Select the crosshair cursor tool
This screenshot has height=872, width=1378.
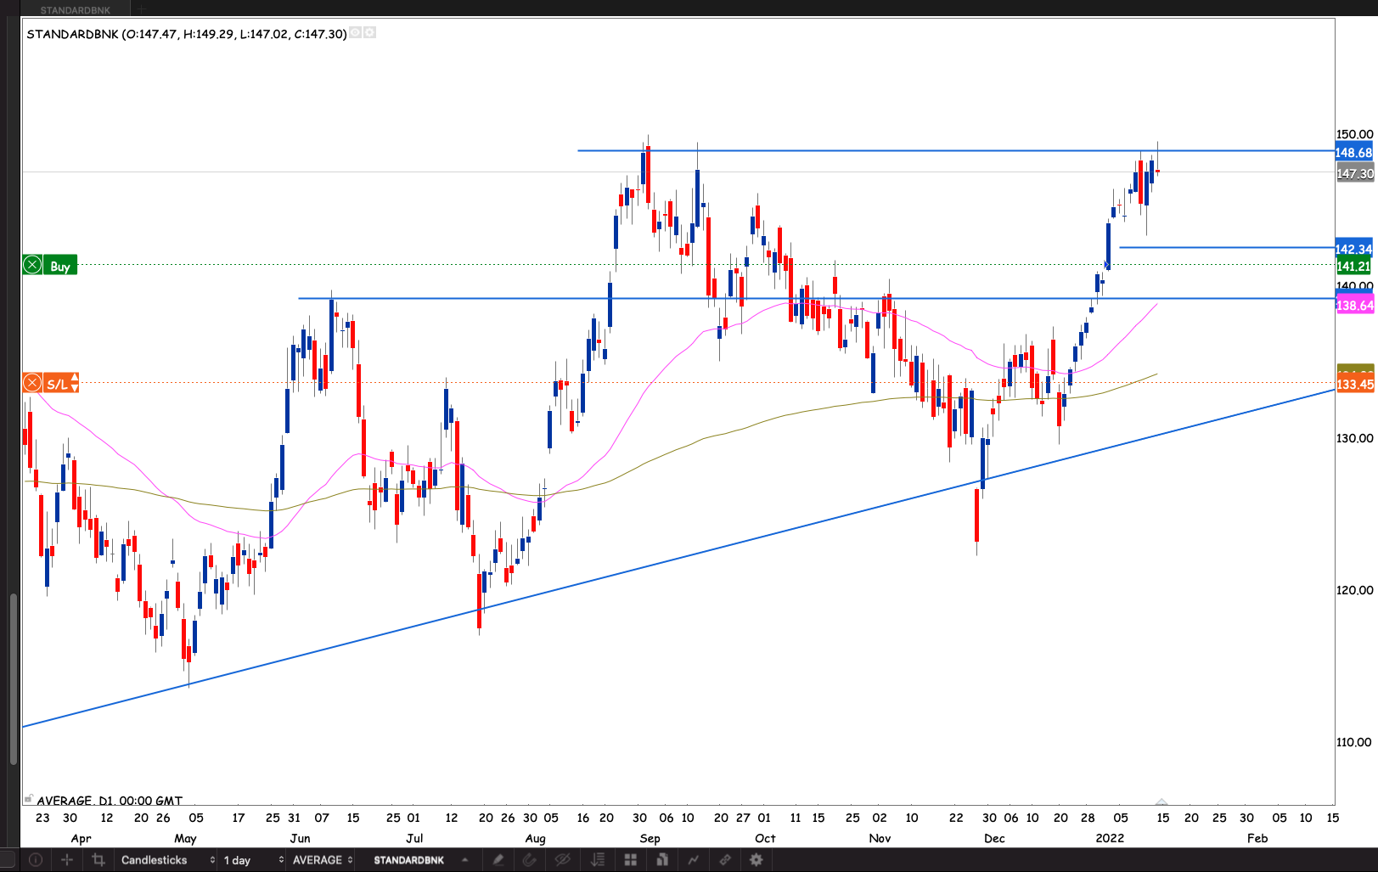click(66, 860)
